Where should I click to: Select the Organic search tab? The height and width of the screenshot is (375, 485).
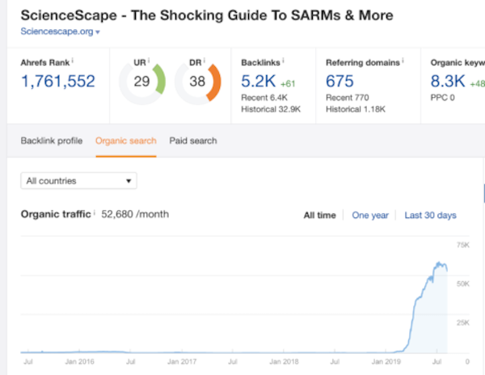(126, 141)
